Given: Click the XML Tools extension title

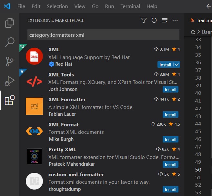Looking at the screenshot, I should click(x=61, y=75).
